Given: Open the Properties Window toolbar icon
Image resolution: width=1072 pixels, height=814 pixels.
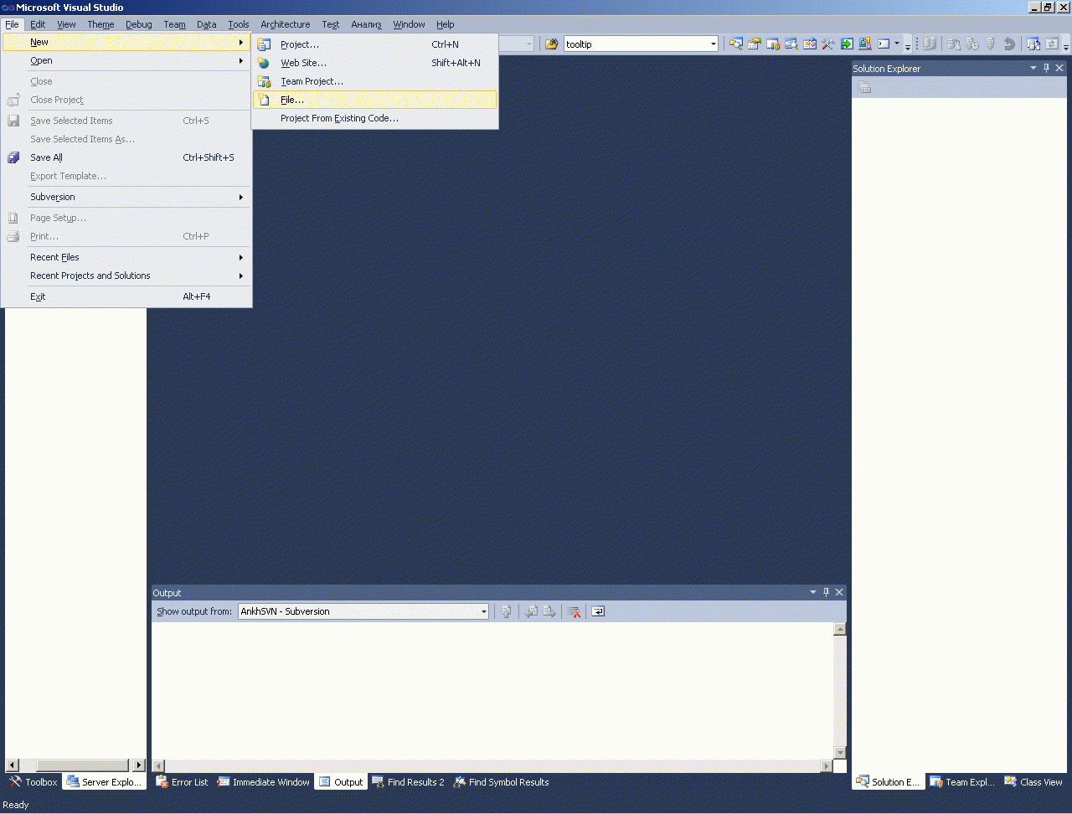Looking at the screenshot, I should (755, 44).
